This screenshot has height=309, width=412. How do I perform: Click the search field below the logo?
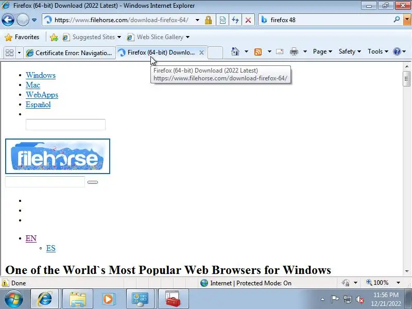point(45,182)
